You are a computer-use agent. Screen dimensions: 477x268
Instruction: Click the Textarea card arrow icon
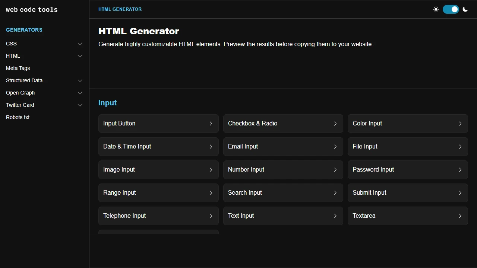(x=460, y=216)
